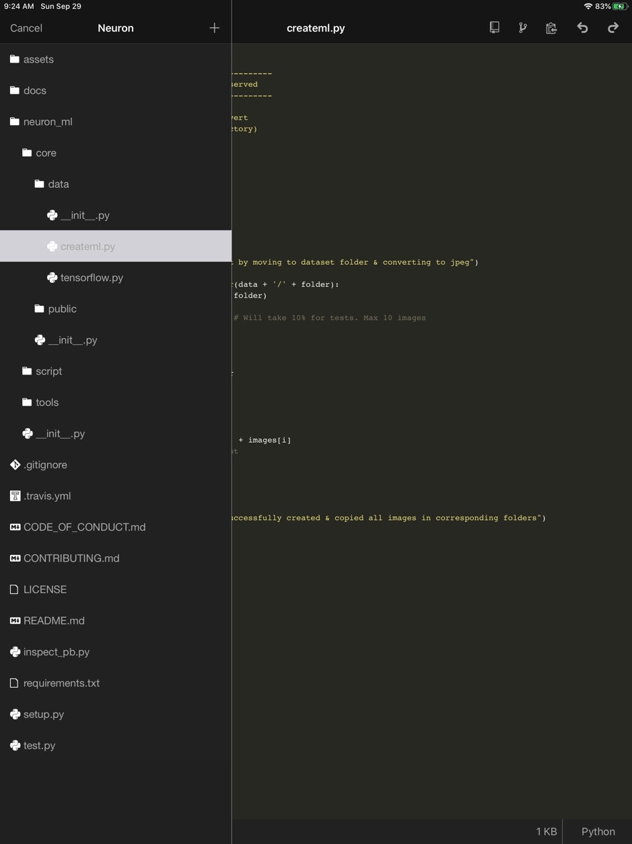Open requirements.txt from the sidebar

[x=61, y=682]
